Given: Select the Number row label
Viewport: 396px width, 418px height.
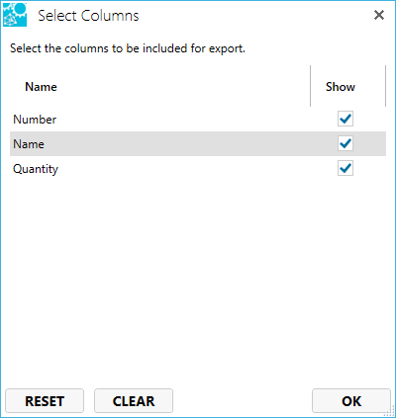Looking at the screenshot, I should pyautogui.click(x=35, y=119).
